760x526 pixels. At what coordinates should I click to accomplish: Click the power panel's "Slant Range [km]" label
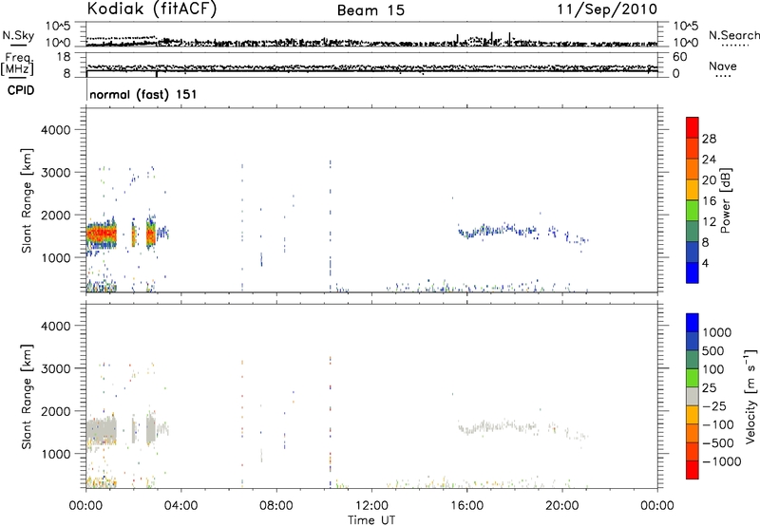click(x=27, y=200)
